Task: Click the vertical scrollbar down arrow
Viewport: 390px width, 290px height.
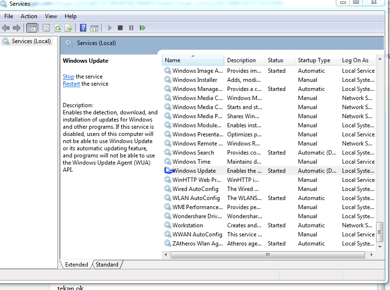Action: [x=380, y=247]
